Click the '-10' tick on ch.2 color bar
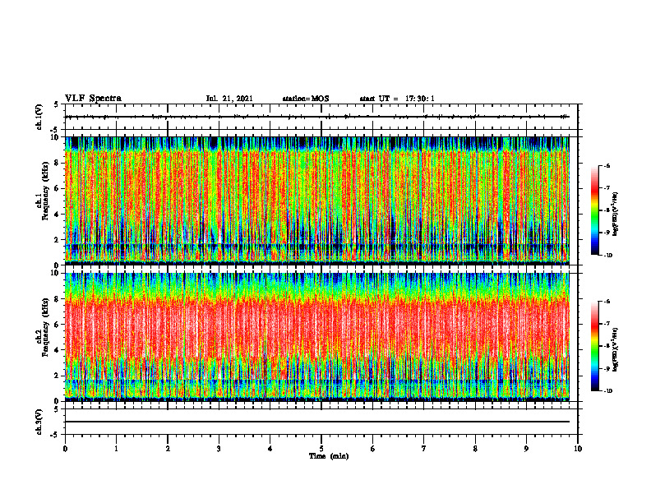The height and width of the screenshot is (503, 651). click(608, 391)
